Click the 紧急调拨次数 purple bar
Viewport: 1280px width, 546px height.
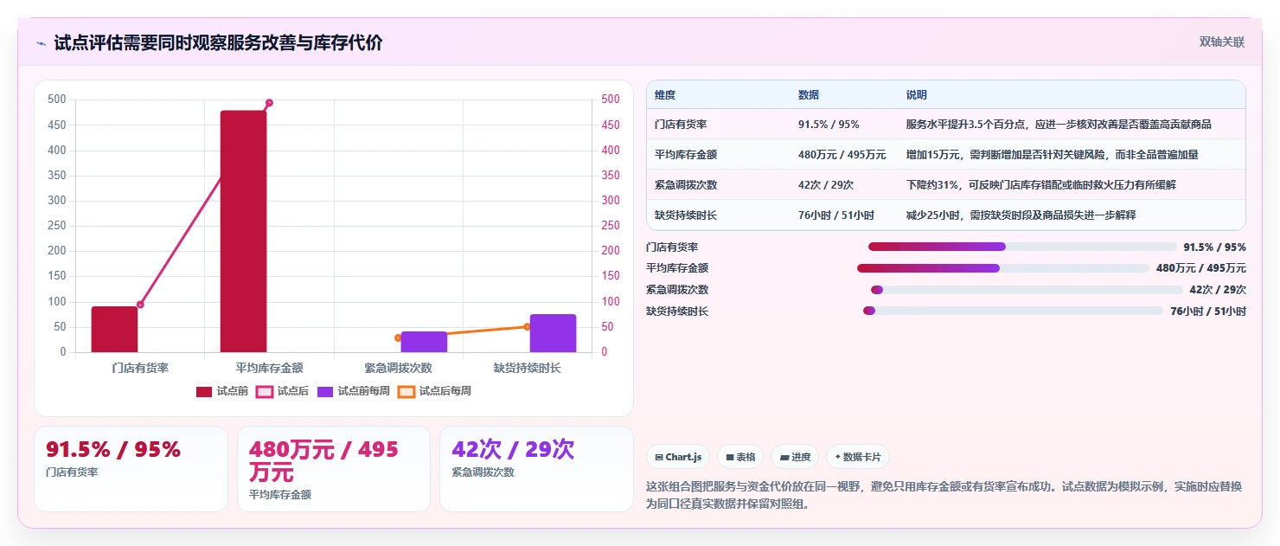pos(424,342)
